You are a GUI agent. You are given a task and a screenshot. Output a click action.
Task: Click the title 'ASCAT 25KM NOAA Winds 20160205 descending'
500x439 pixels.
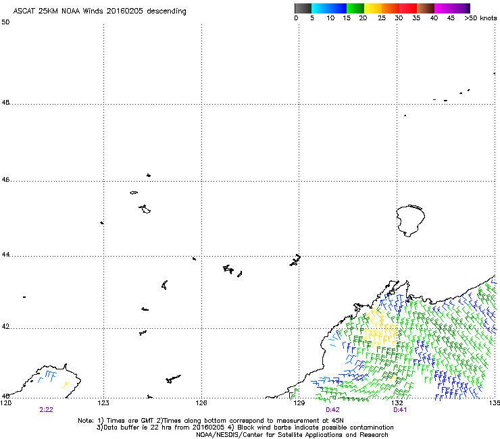(99, 11)
